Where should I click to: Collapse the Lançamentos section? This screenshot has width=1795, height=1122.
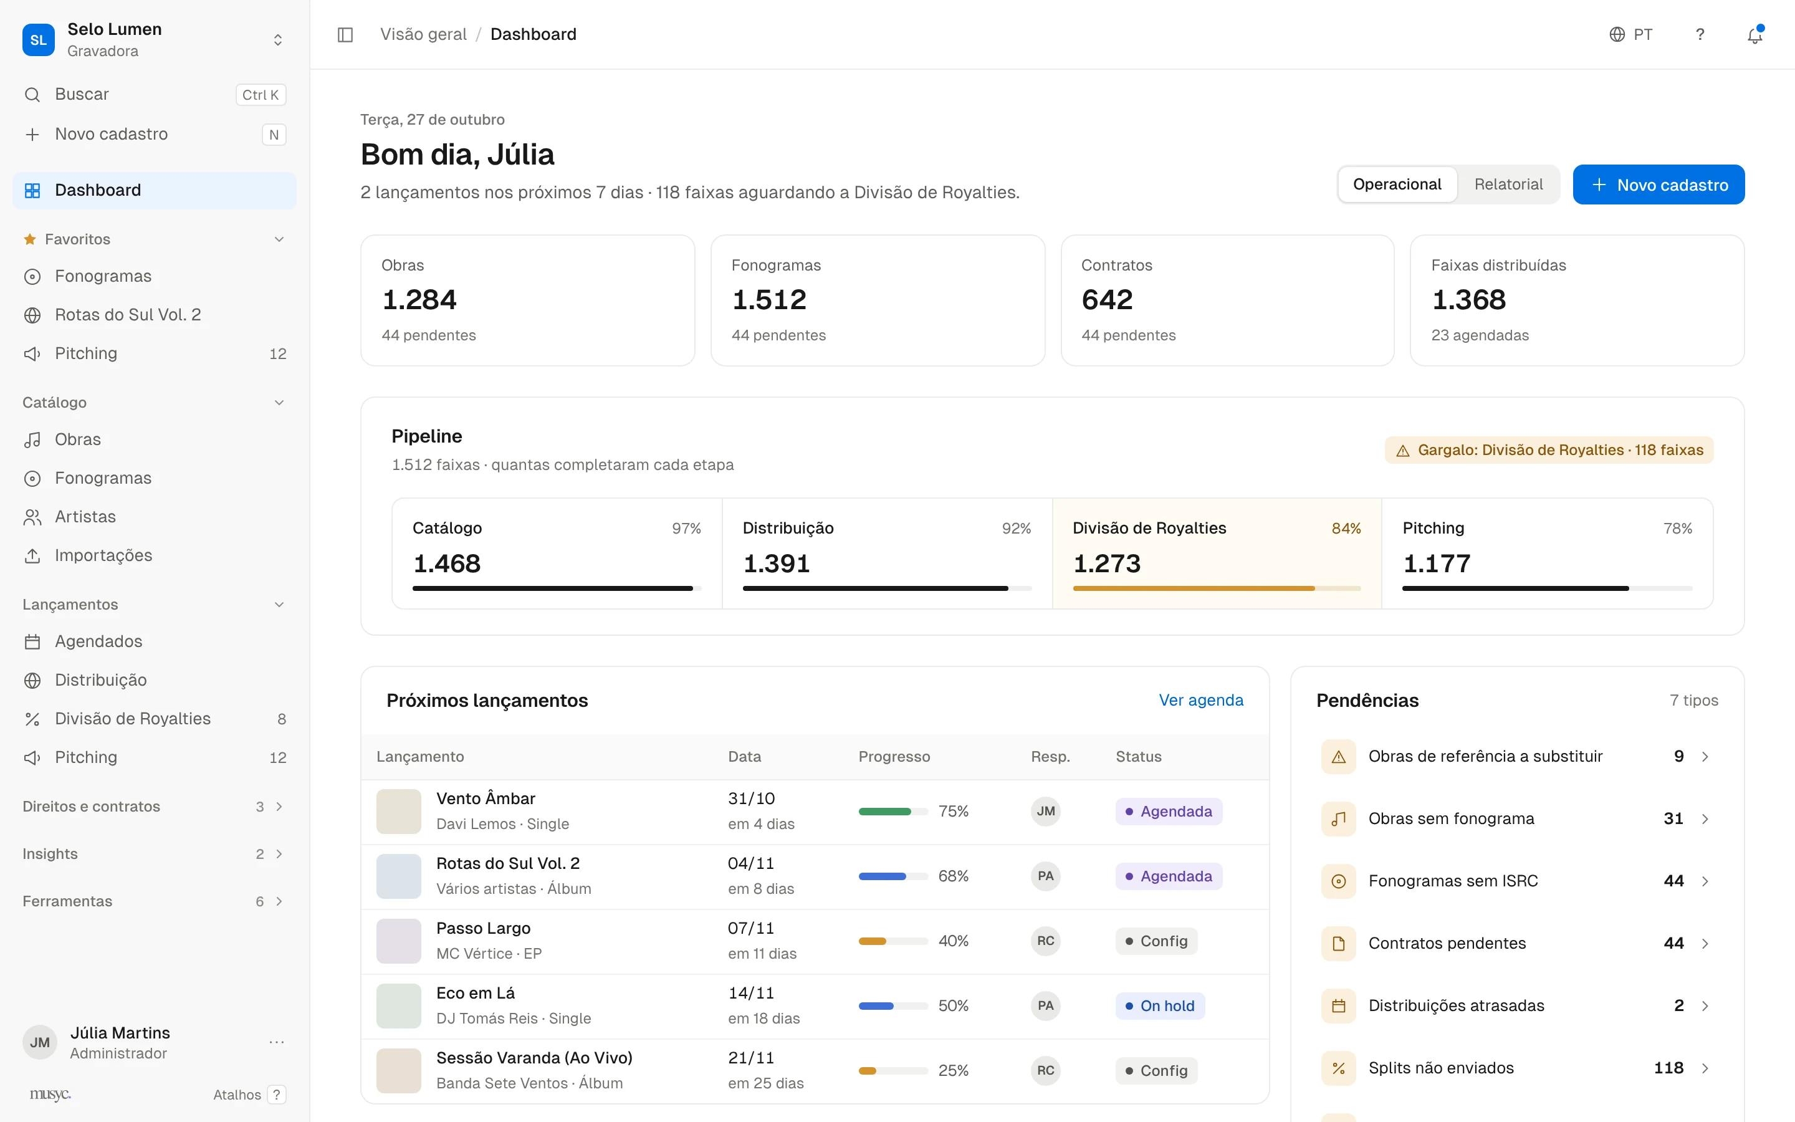click(x=279, y=605)
